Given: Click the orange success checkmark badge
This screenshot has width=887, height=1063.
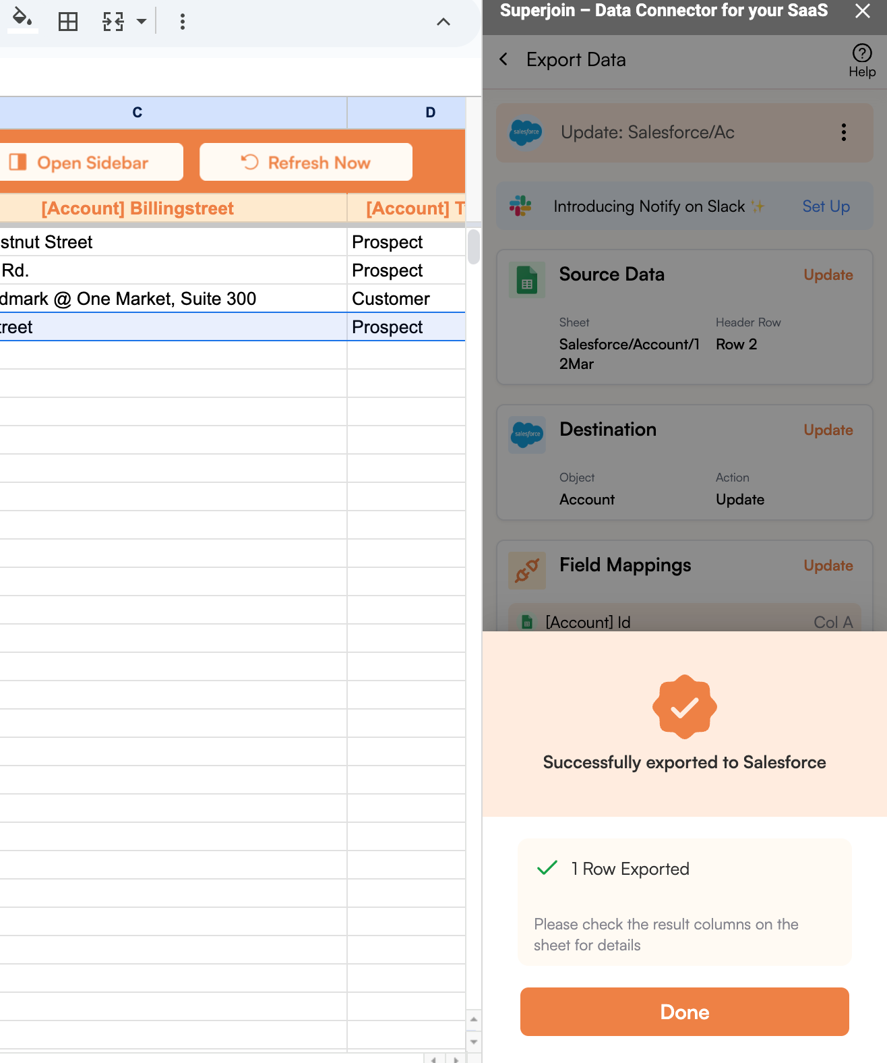Looking at the screenshot, I should pos(685,707).
